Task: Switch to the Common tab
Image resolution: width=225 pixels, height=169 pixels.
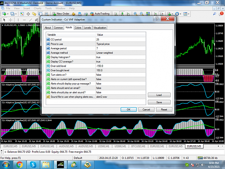Action: 58,28
